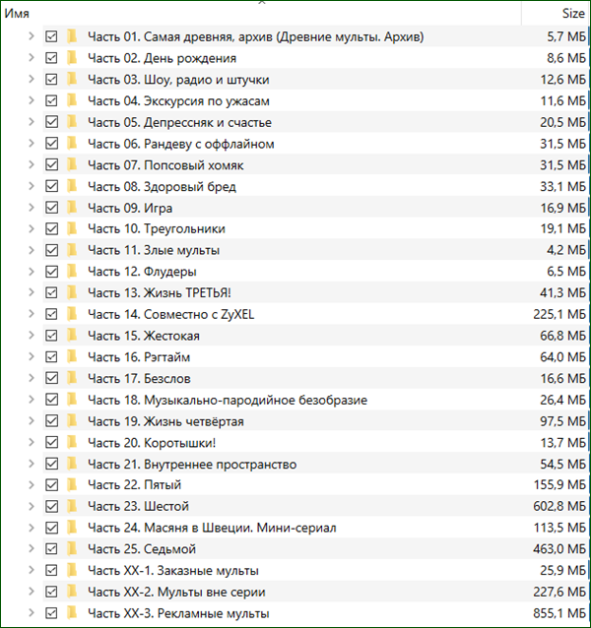The width and height of the screenshot is (591, 628).
Task: Click the 855,1 МБ size value
Action: tap(559, 613)
